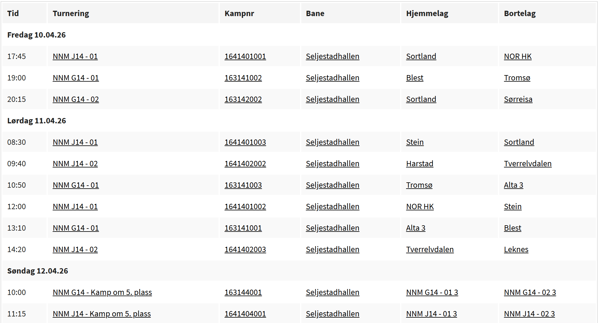Select Stein home team at 08:30
This screenshot has height=323, width=598.
tap(414, 142)
